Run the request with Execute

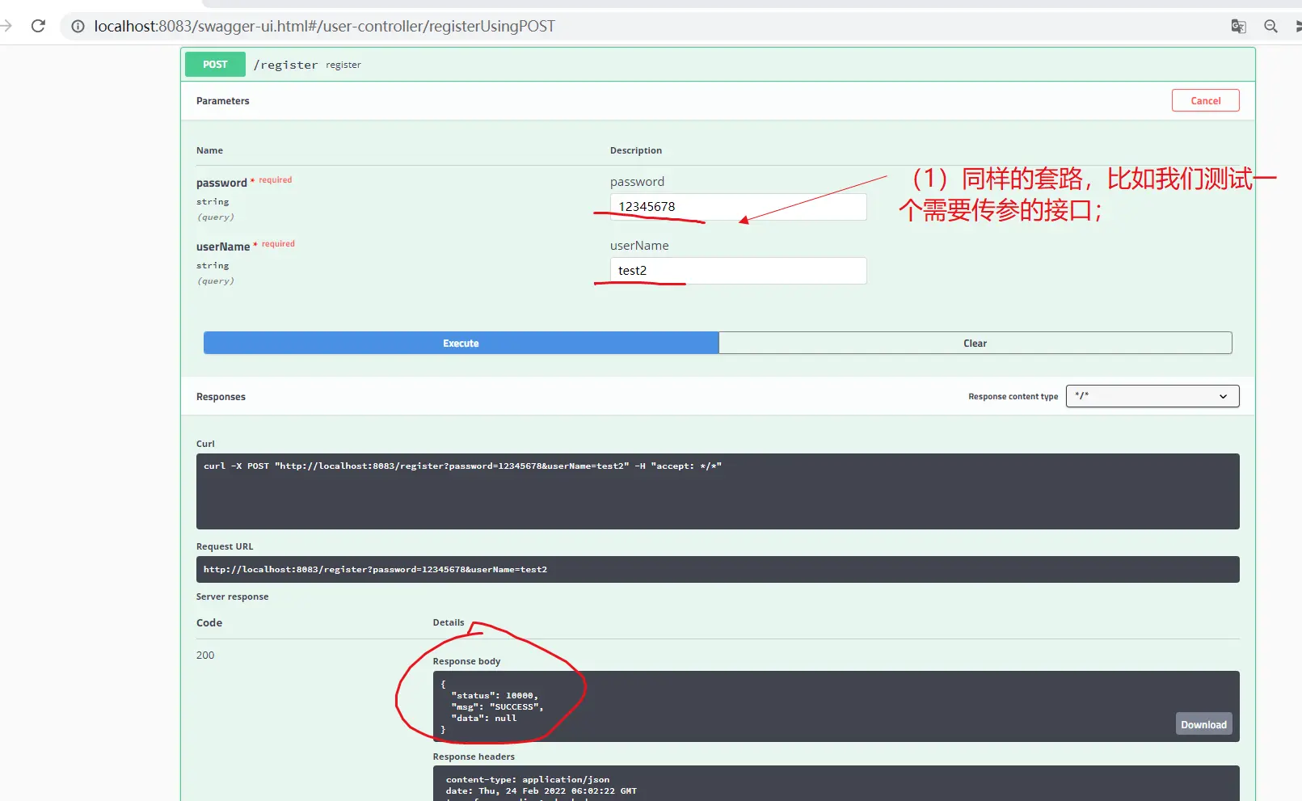pyautogui.click(x=461, y=343)
